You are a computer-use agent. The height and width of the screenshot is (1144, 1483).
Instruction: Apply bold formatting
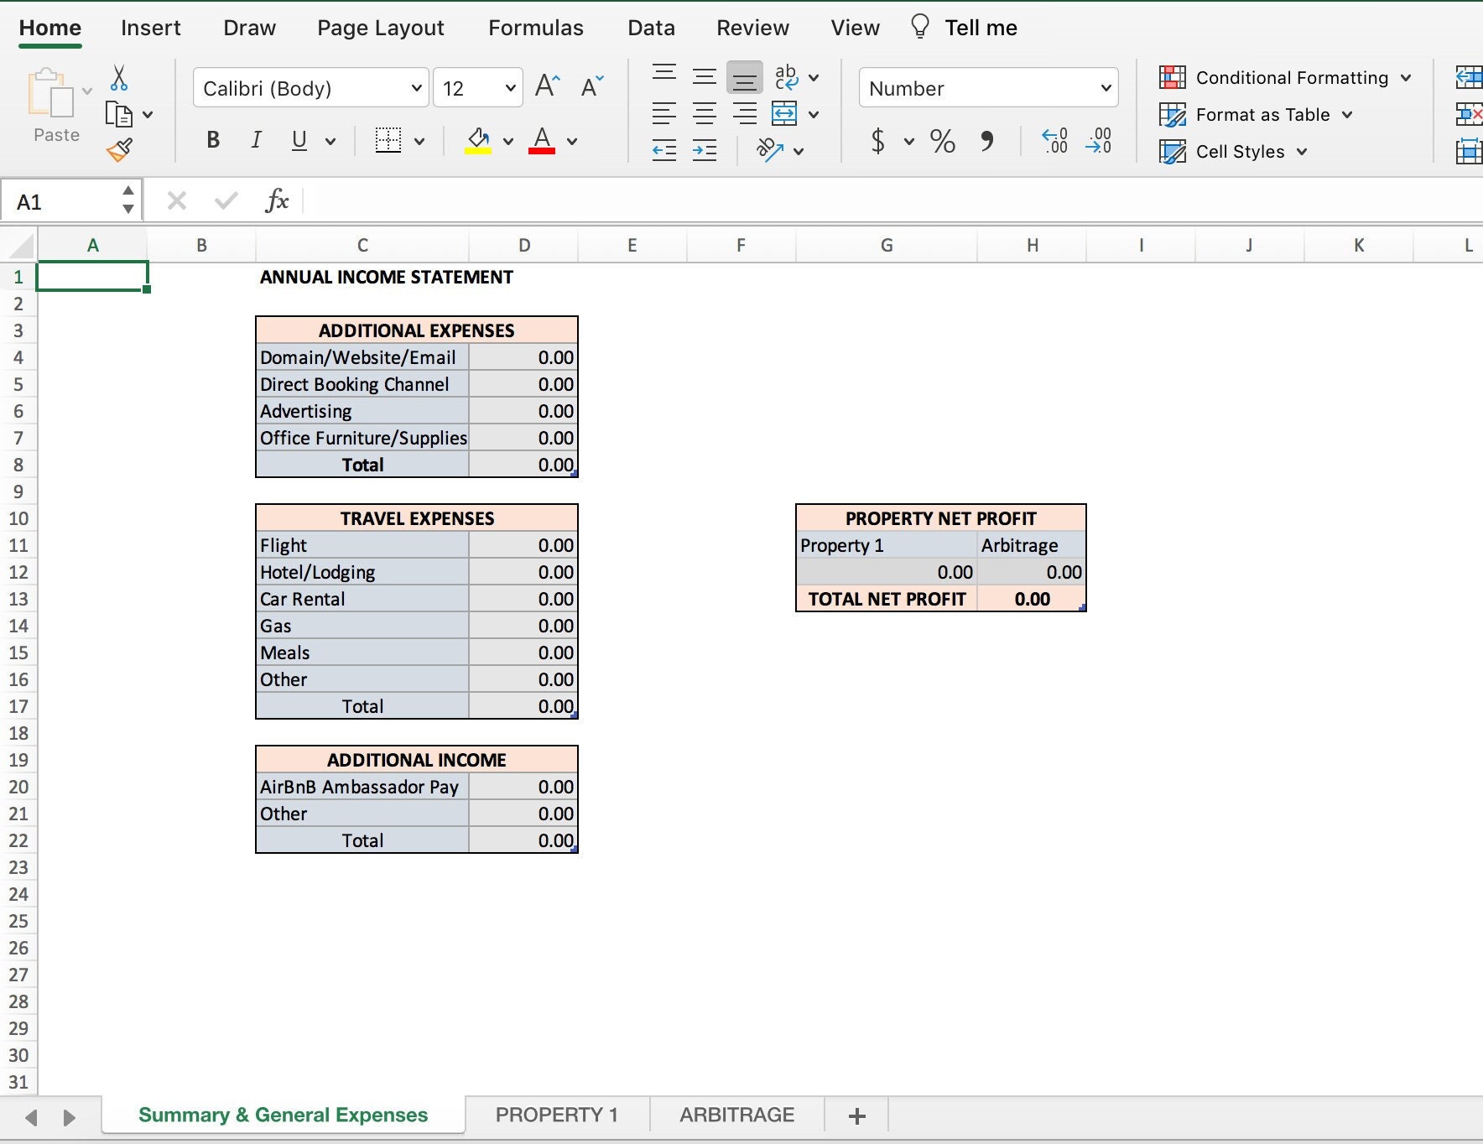tap(213, 140)
